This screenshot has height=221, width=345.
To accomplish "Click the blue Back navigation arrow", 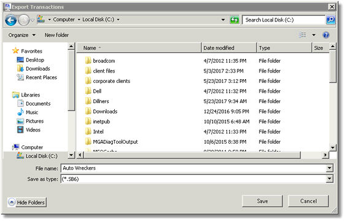I will 10,20.
